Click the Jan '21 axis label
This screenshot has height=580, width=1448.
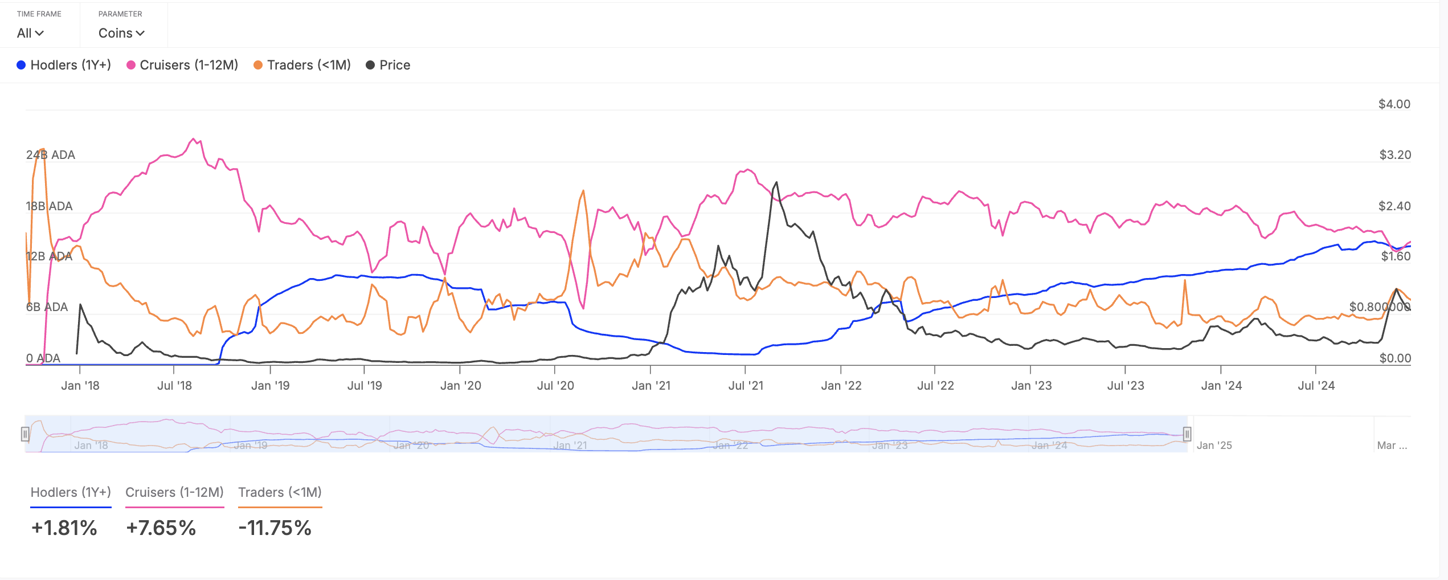click(651, 386)
